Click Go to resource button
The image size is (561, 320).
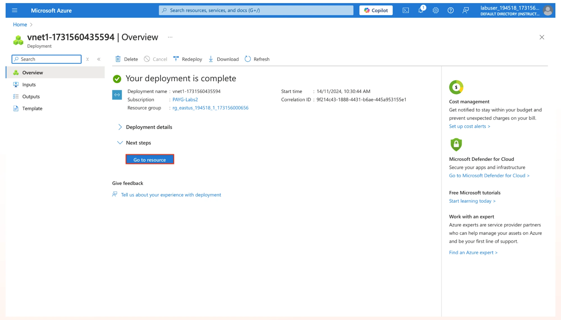[x=150, y=159]
